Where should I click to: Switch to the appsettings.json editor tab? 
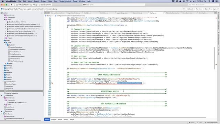(122, 13)
